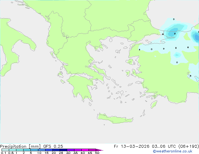Screen dimensions: 199x154
Task: Pick the 2–5 mm legend color swatch
Action: click(27, 150)
